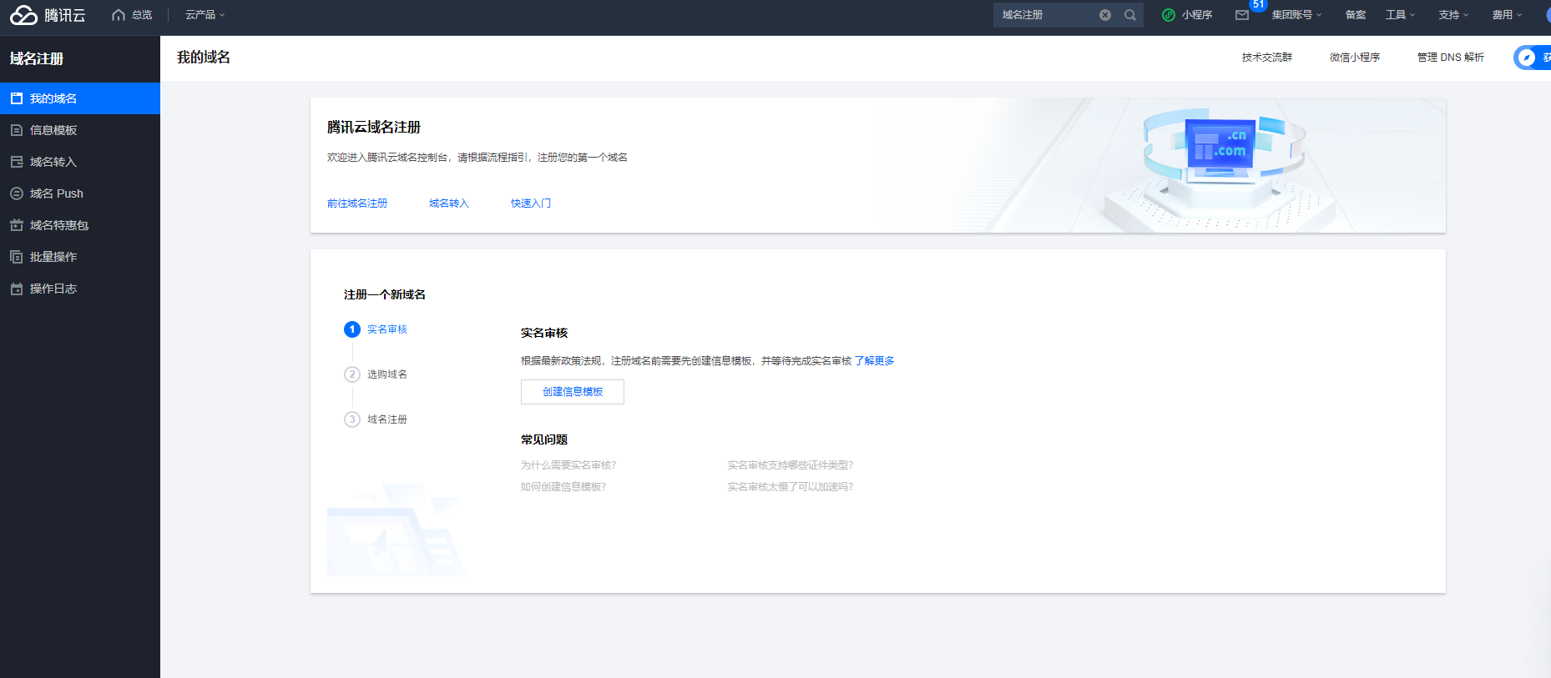Click the 51 message count badge

(x=1258, y=5)
